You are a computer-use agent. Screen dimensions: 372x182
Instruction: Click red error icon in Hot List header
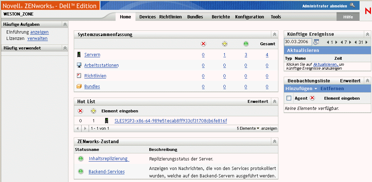(80, 111)
